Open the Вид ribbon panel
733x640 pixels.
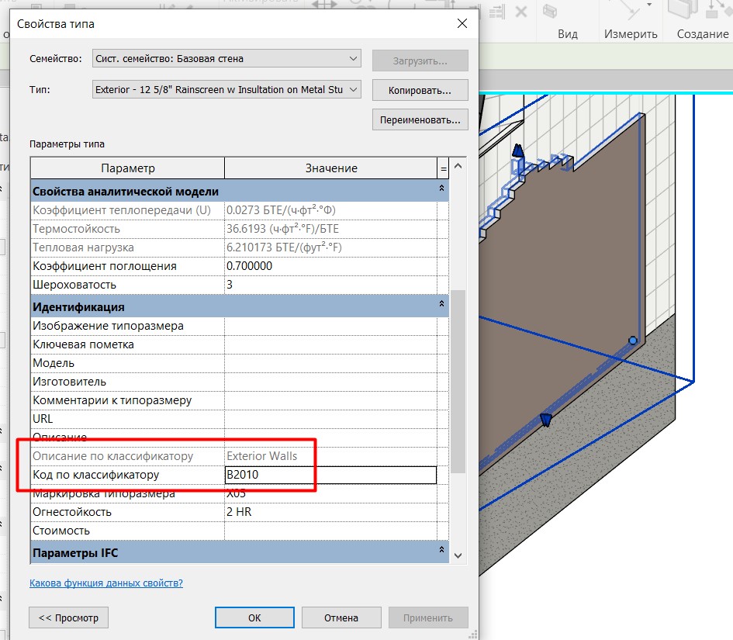(568, 34)
